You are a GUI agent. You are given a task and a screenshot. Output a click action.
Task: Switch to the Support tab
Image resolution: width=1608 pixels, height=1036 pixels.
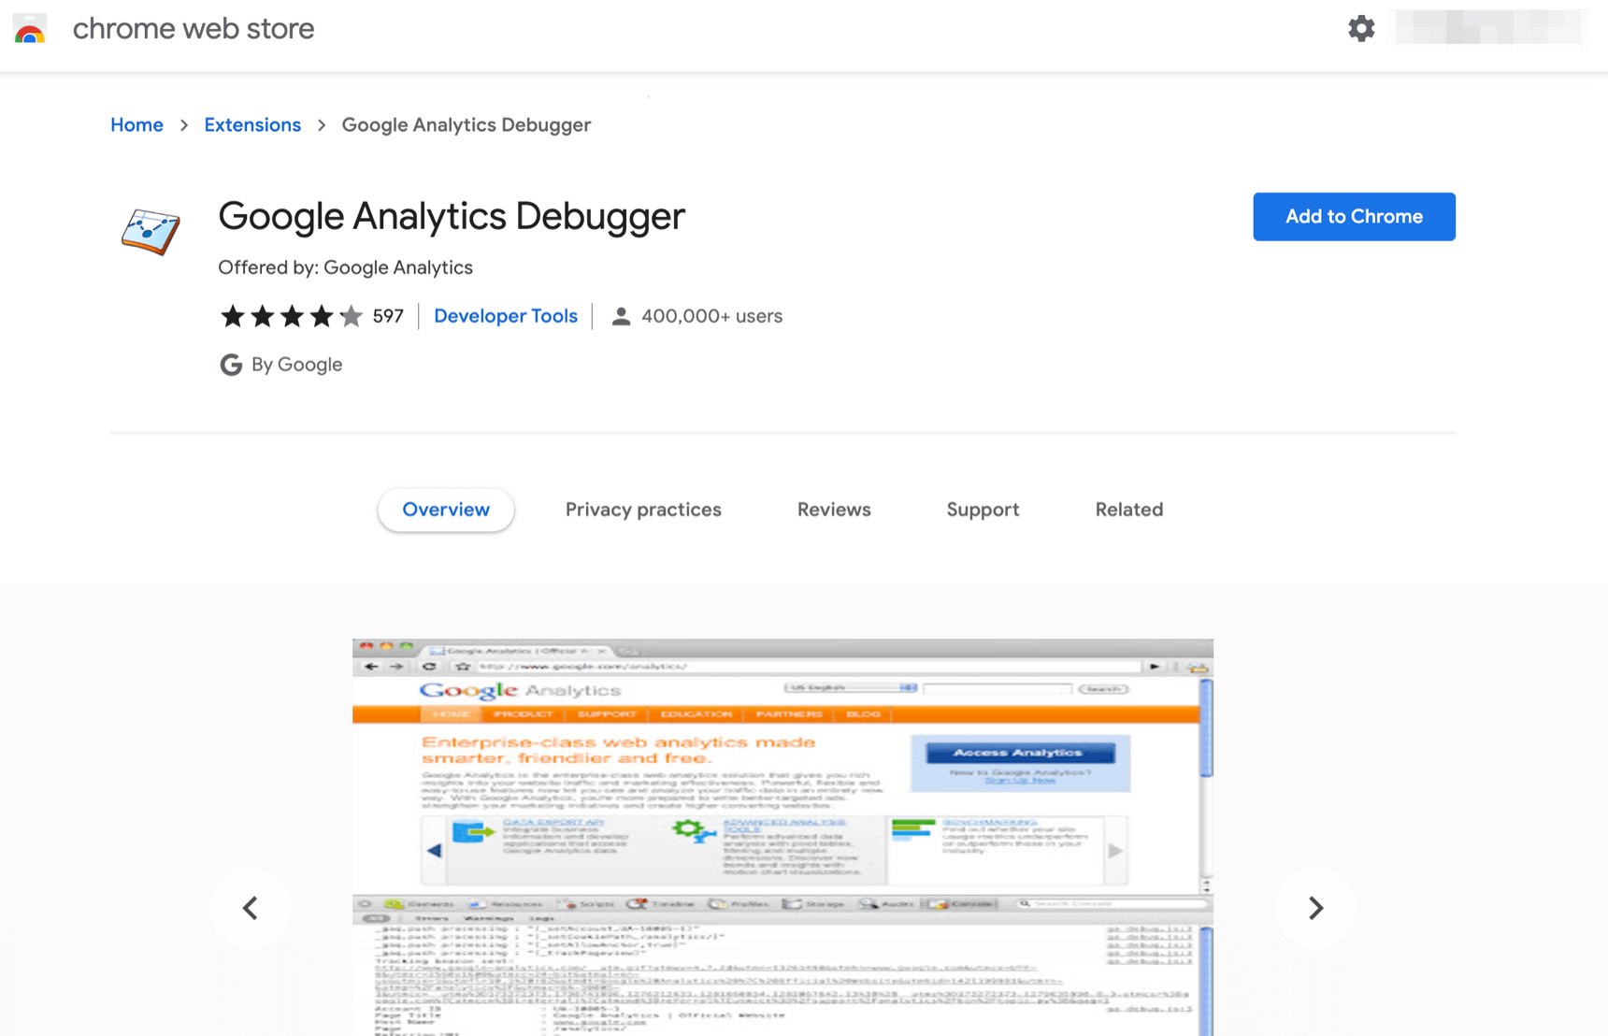coord(983,510)
